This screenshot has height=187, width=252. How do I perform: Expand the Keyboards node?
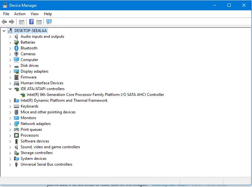[x=10, y=107]
